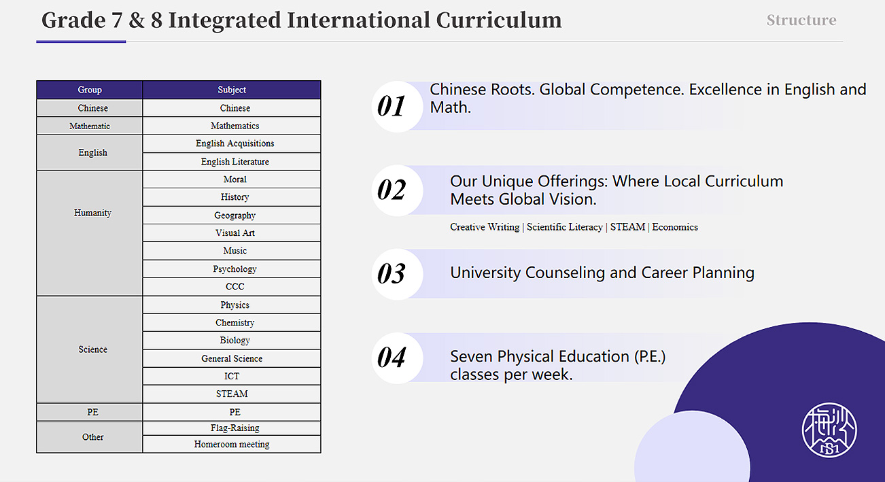Click the "Chemistry" subject cell
This screenshot has height=482, width=885.
coord(232,323)
